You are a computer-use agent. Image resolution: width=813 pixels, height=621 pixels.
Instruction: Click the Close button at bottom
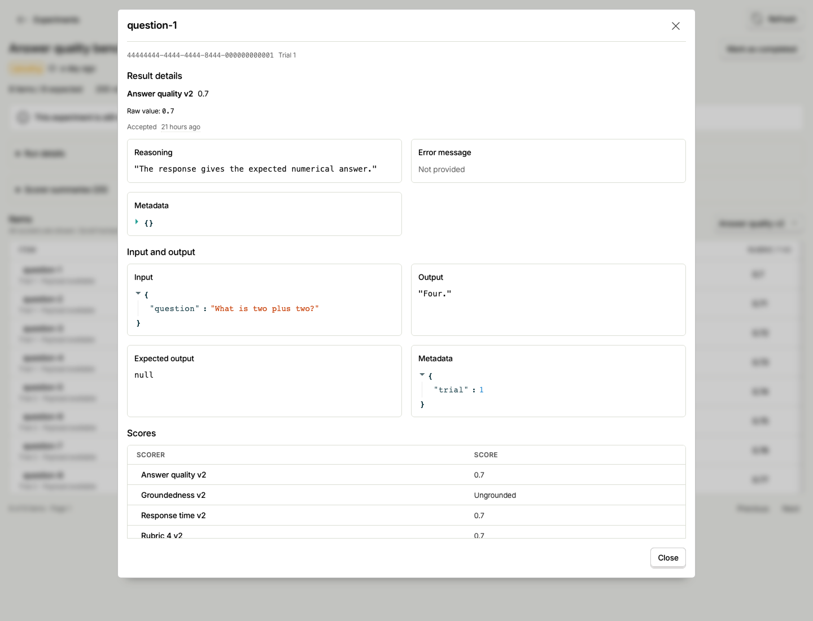click(x=668, y=558)
